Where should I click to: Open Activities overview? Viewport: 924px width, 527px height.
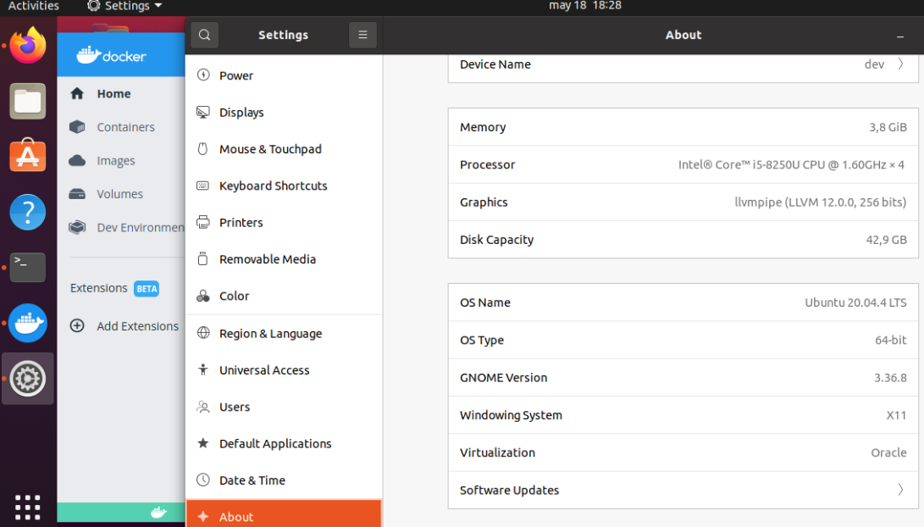34,6
